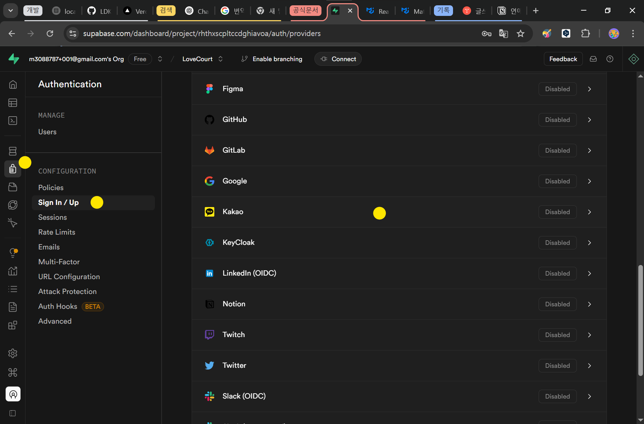Open the Policies menu item
The height and width of the screenshot is (424, 644).
(x=51, y=188)
